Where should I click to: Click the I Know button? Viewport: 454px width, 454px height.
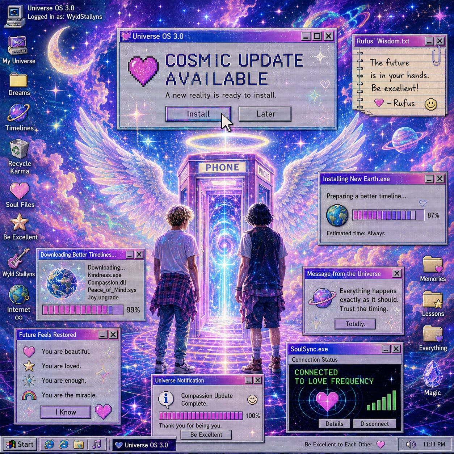[66, 412]
